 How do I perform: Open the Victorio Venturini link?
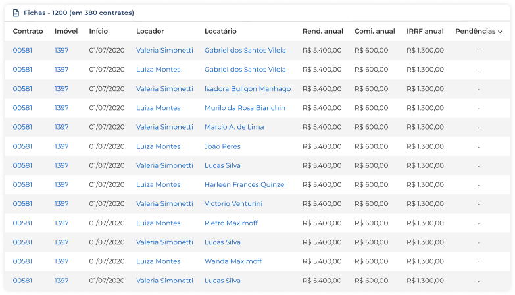(x=233, y=204)
